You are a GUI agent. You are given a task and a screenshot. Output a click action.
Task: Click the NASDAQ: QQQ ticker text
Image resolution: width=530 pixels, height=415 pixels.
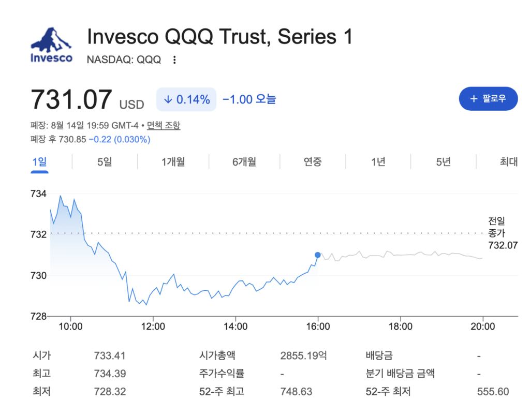pos(124,60)
